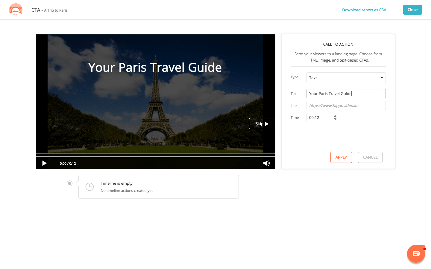431x269 pixels.
Task: Download report as CSV
Action: pos(364,10)
